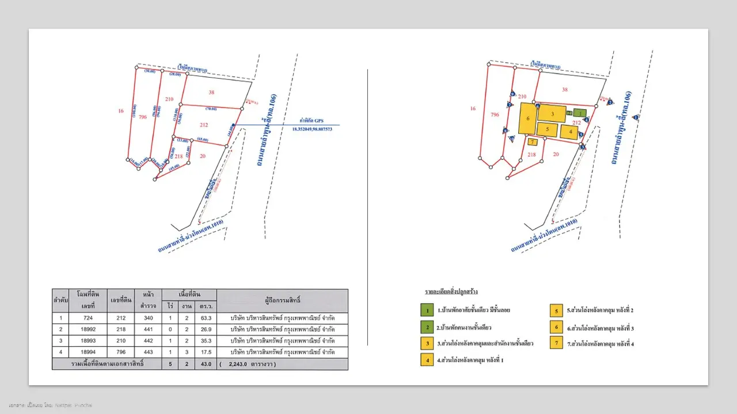
Task: Click plot label '20' on the left map
Action: [203, 156]
